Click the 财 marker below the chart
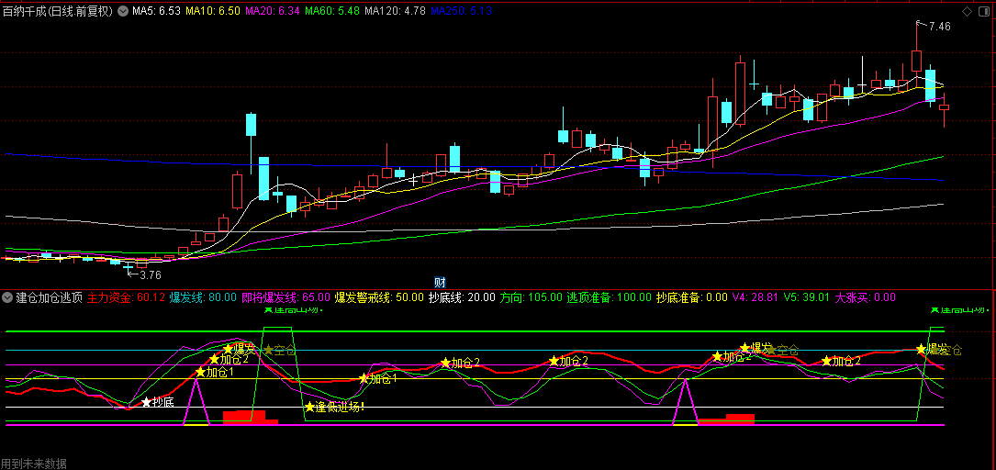Viewport: 996px width, 470px height. coord(440,282)
